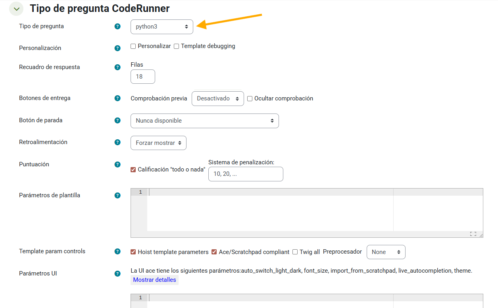Open help for Personalización setting
Image resolution: width=498 pixels, height=308 pixels.
(117, 48)
